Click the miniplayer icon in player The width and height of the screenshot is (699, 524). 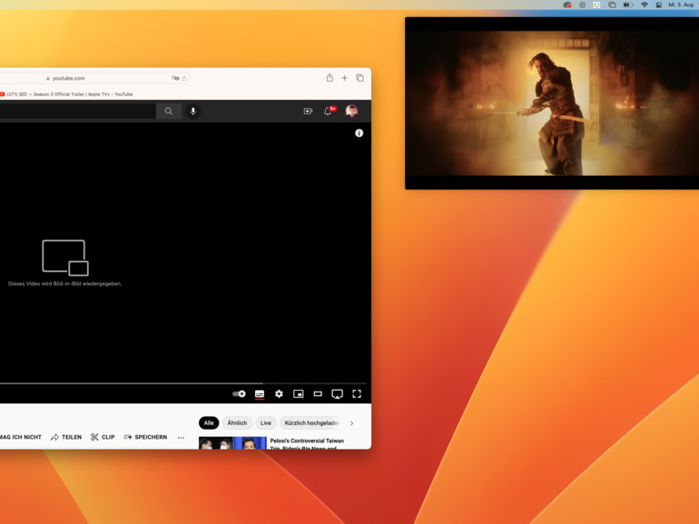click(x=299, y=393)
